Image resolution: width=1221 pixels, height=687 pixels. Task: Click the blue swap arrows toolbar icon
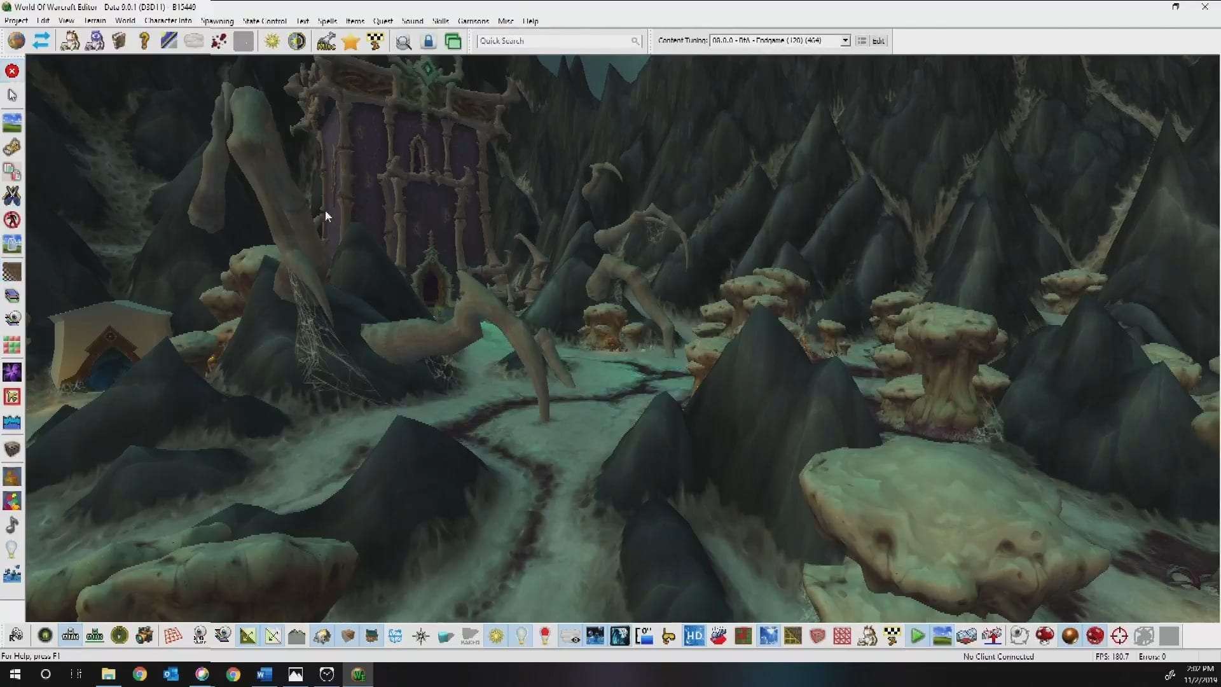pos(41,41)
